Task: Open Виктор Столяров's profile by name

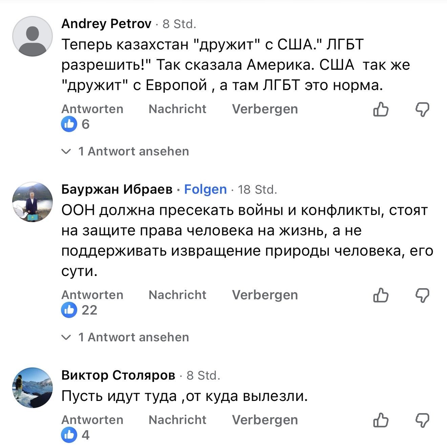Action: click(118, 375)
